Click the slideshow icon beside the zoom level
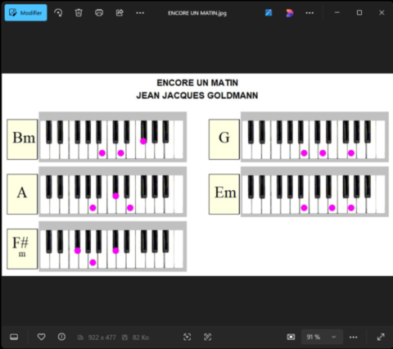The image size is (393, 349). 291,337
